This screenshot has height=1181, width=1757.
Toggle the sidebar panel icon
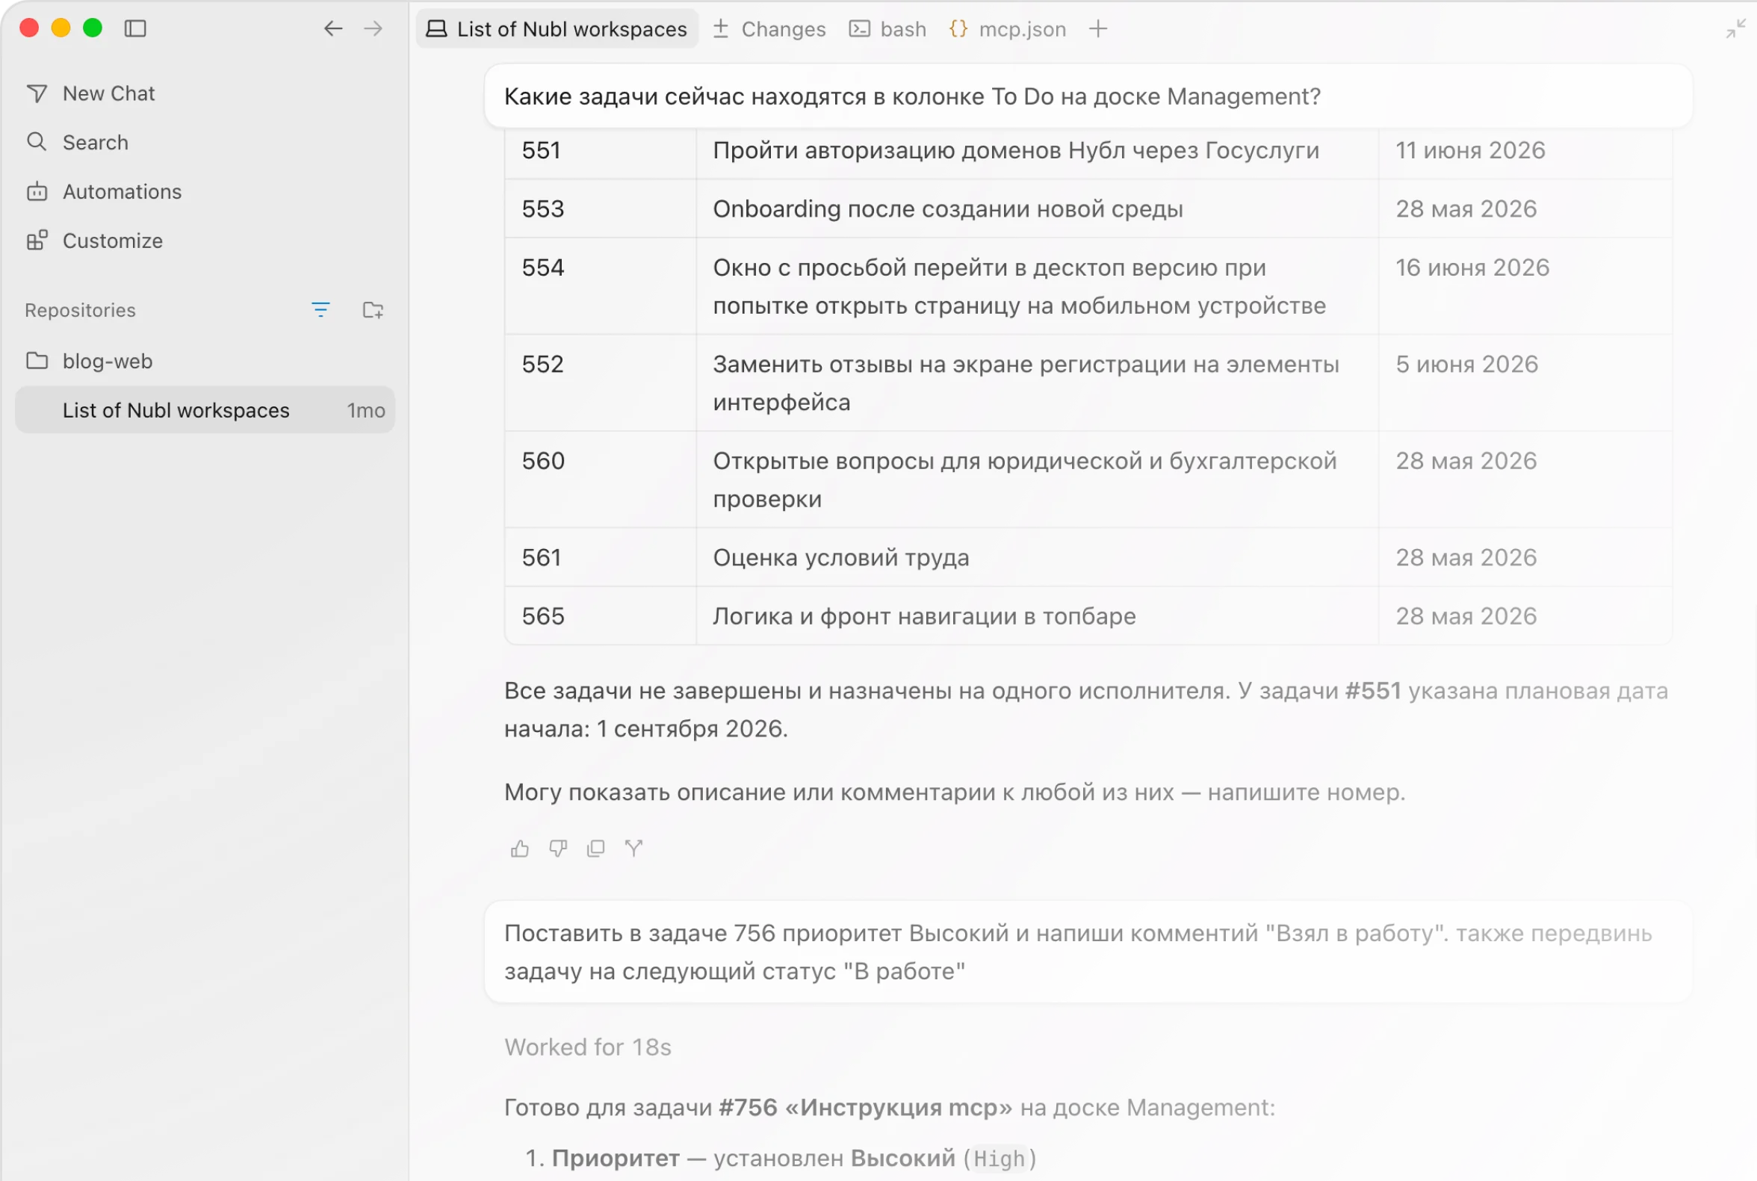pyautogui.click(x=134, y=28)
